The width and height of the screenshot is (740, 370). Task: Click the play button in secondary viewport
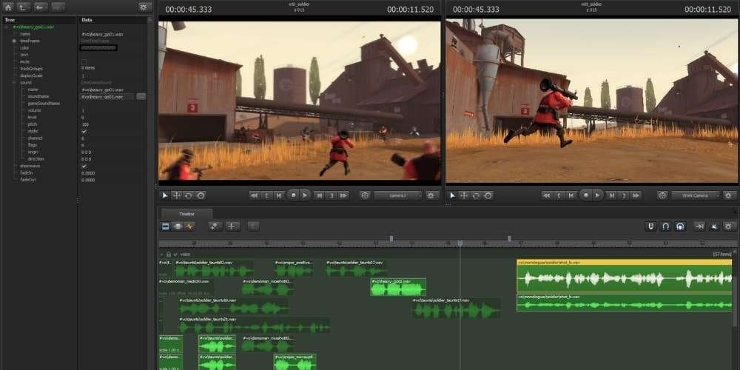coord(598,195)
